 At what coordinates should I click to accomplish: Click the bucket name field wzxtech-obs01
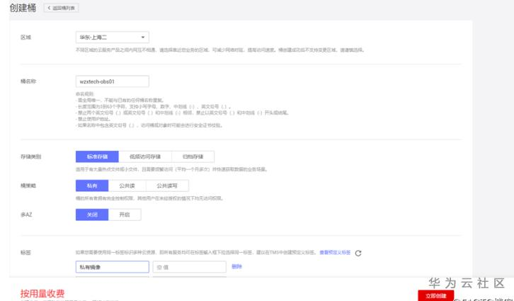112,81
